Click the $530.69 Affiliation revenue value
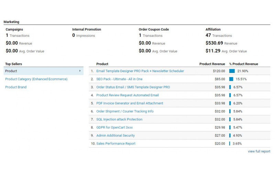This screenshot has width=275, height=172. 214,43
